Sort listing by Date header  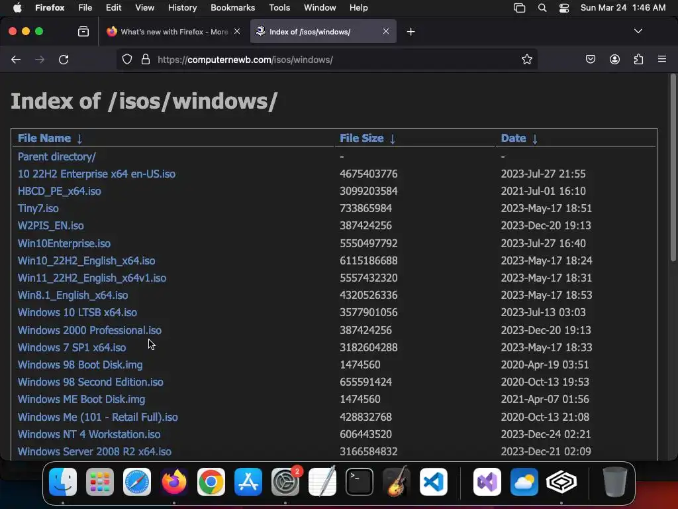513,138
